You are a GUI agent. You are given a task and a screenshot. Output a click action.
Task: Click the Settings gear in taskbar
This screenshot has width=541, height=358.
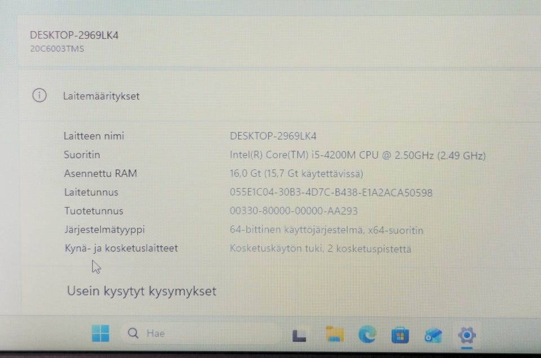tap(467, 335)
